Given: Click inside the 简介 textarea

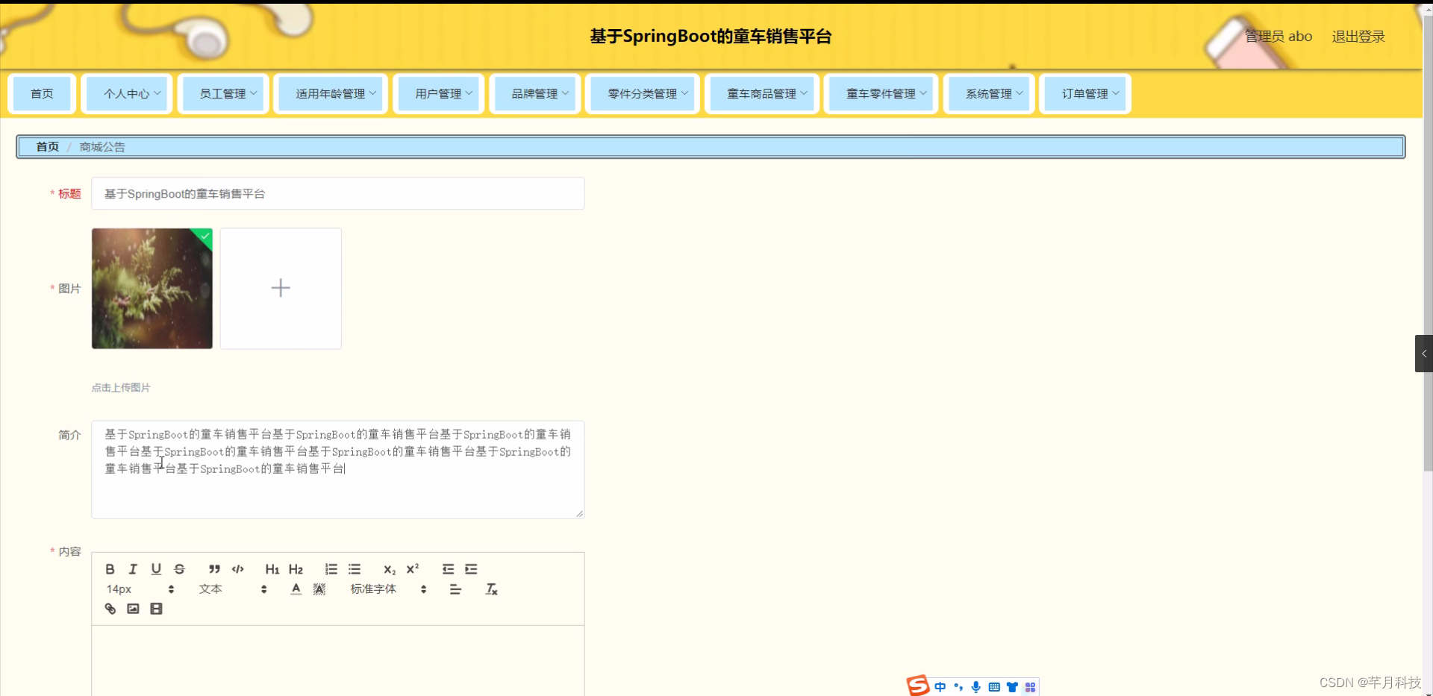Looking at the screenshot, I should tap(338, 470).
